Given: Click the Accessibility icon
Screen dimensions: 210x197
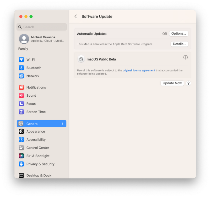Looking at the screenshot, I should (21, 139).
